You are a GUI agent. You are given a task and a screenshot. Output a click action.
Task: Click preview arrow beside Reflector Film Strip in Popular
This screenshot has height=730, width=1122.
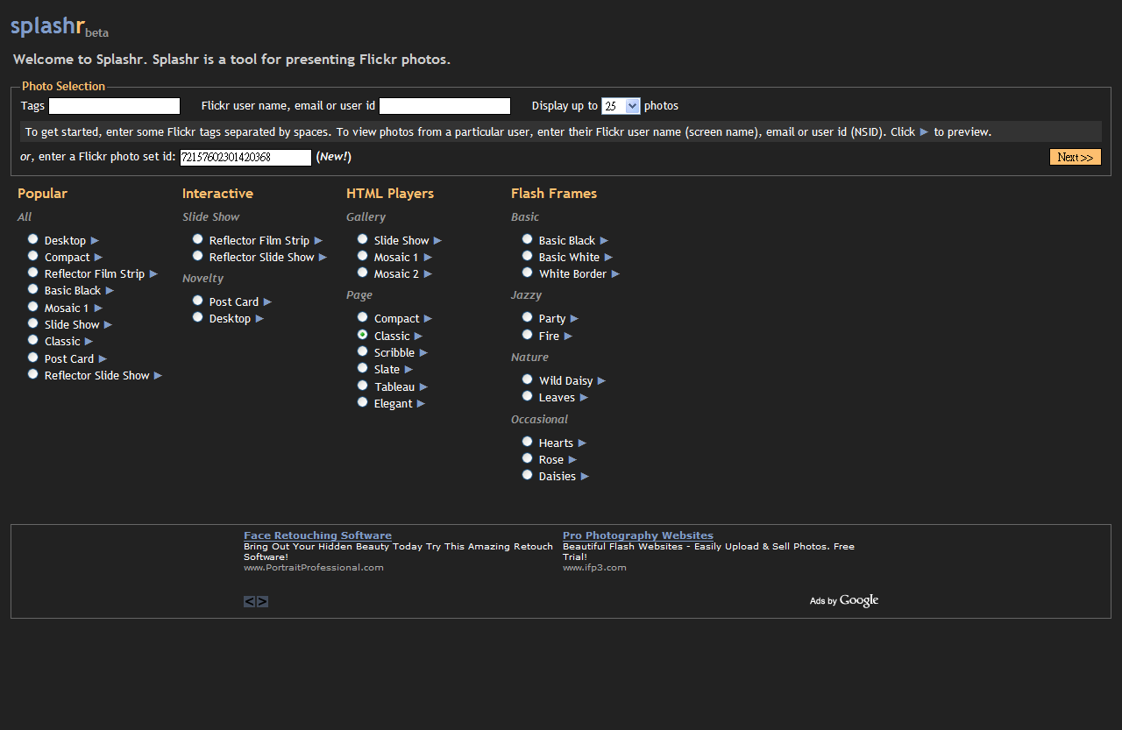point(154,274)
